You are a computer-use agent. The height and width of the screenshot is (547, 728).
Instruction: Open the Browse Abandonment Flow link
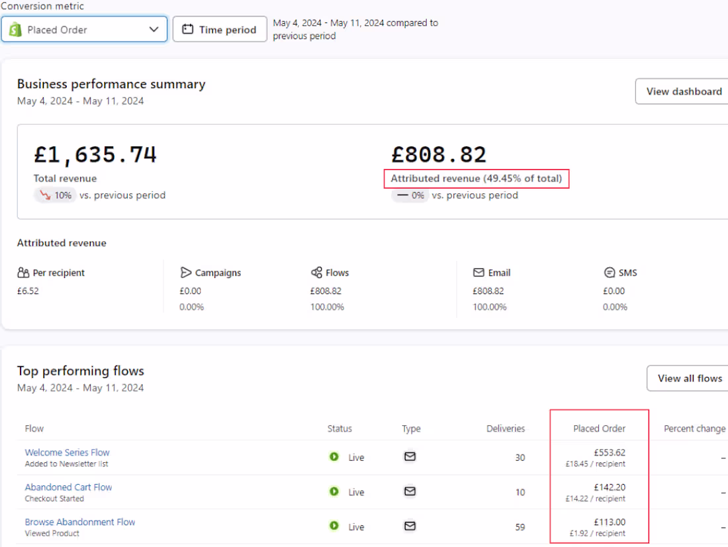[79, 522]
